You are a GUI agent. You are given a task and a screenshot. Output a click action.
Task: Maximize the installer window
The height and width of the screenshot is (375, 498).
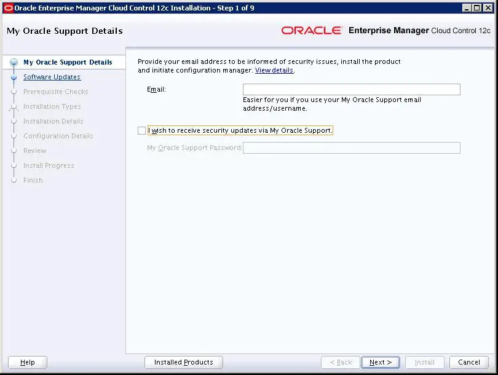[x=476, y=8]
